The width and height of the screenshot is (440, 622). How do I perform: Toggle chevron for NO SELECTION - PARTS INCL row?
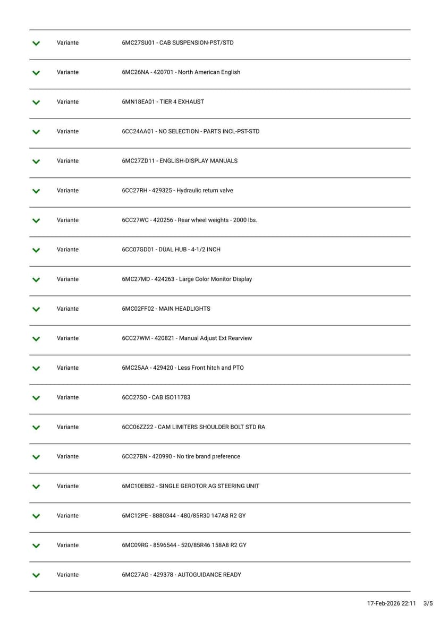coord(36,132)
